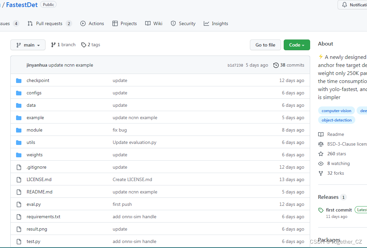Open the checkpoint folder icon
367x248 pixels.
[x=19, y=81]
